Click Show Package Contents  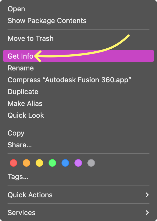pyautogui.click(x=47, y=21)
